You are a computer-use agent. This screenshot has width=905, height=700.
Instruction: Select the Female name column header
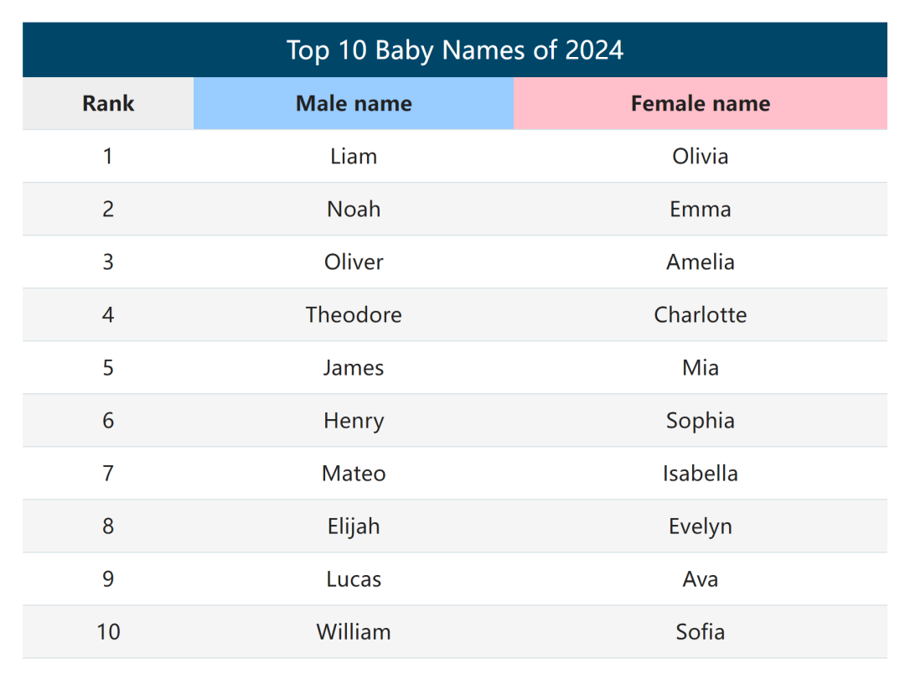[700, 103]
